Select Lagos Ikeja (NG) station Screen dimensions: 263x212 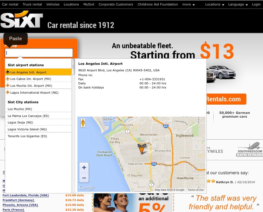coord(38,122)
